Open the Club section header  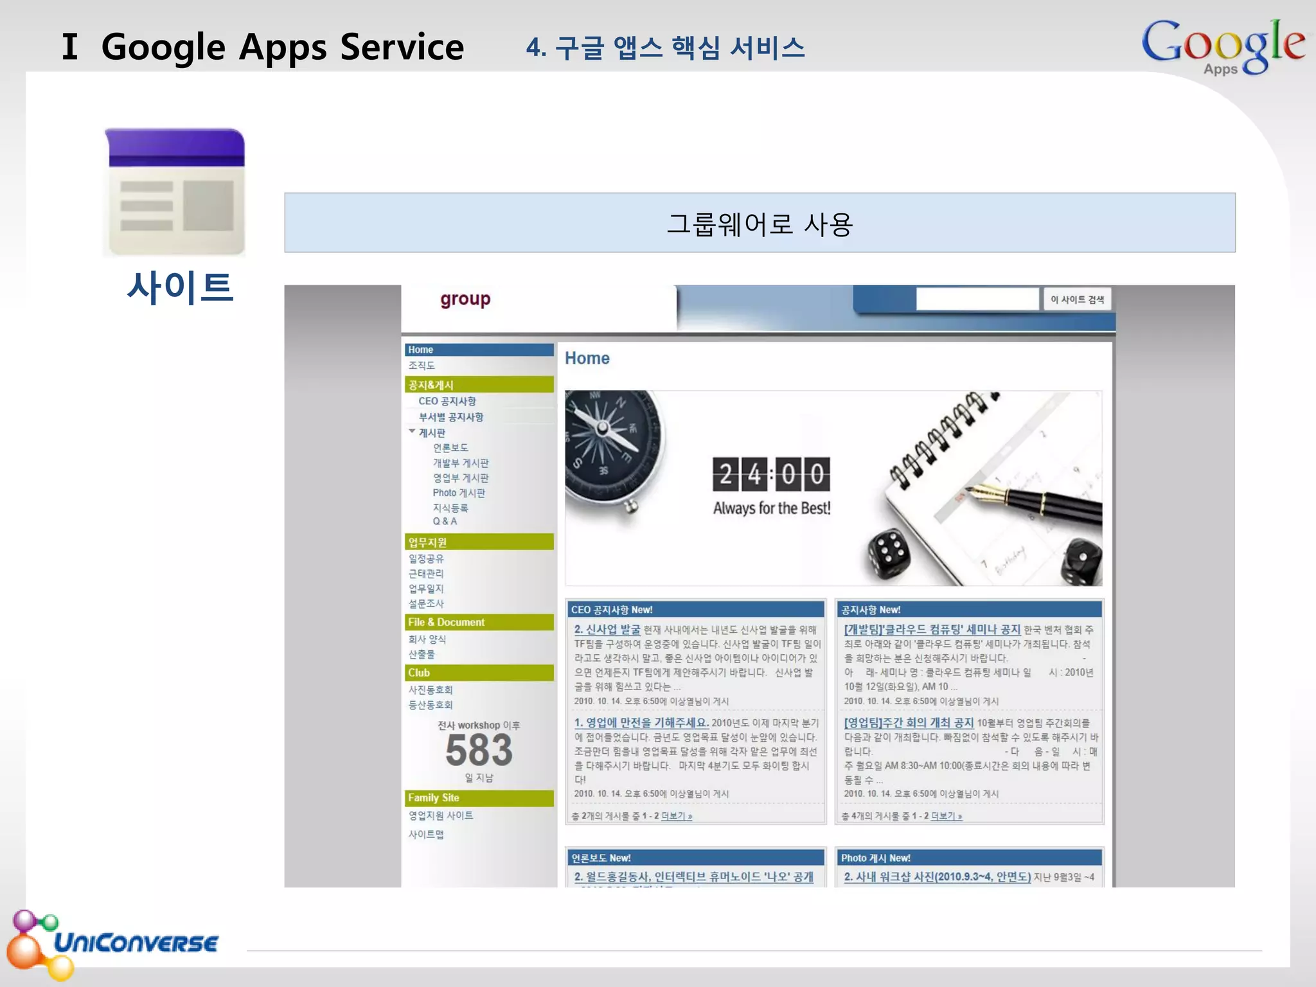(x=479, y=673)
